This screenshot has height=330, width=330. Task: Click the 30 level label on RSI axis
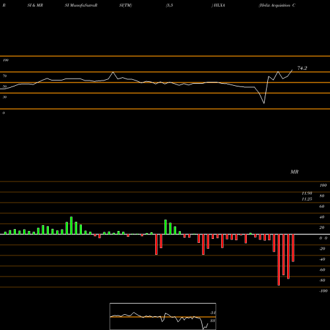[x=5, y=97]
